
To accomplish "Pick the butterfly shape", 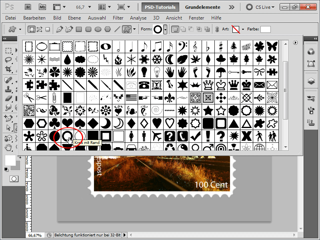I will tap(272, 46).
